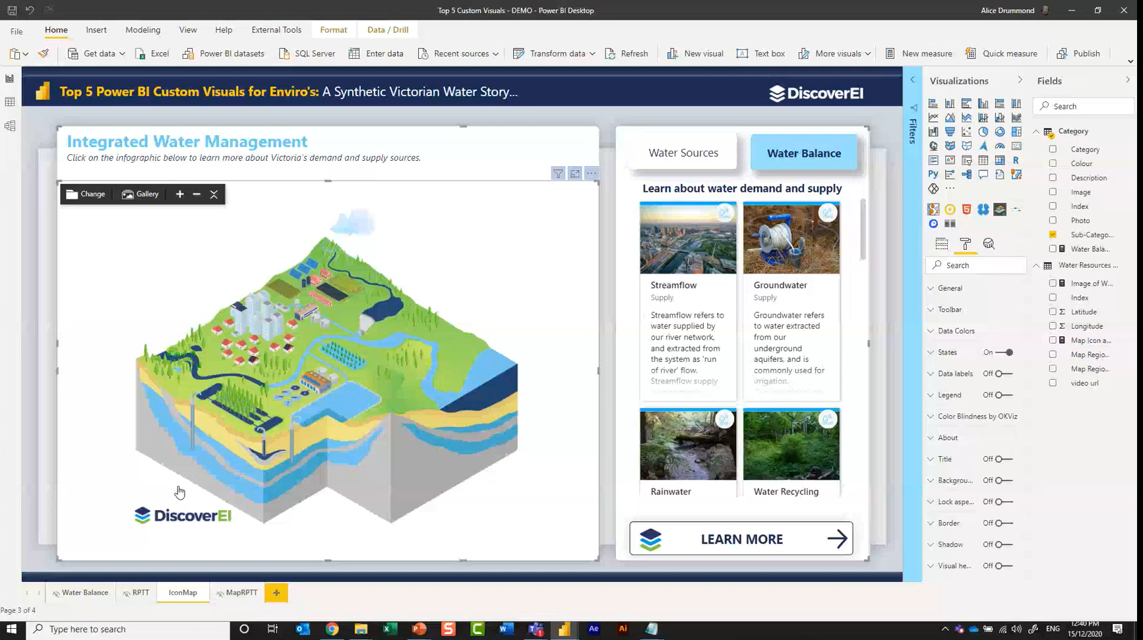Collapse the Category table in Fields pane
Screen dimensions: 1143x640
(x=1036, y=131)
